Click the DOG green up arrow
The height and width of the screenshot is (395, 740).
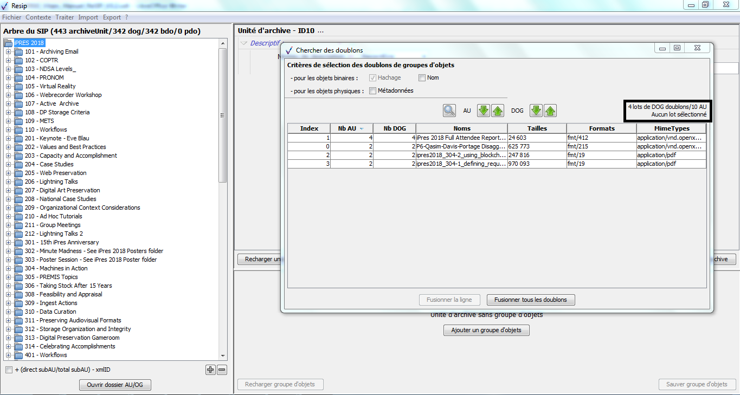pyautogui.click(x=550, y=111)
